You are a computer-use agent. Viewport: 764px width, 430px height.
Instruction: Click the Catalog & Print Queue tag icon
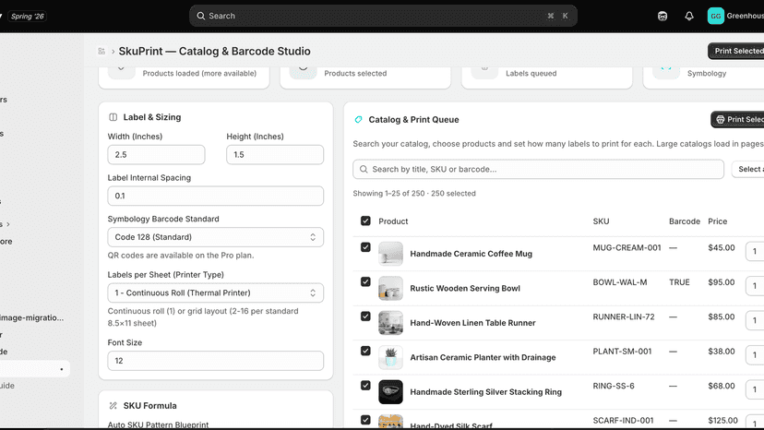click(x=359, y=119)
